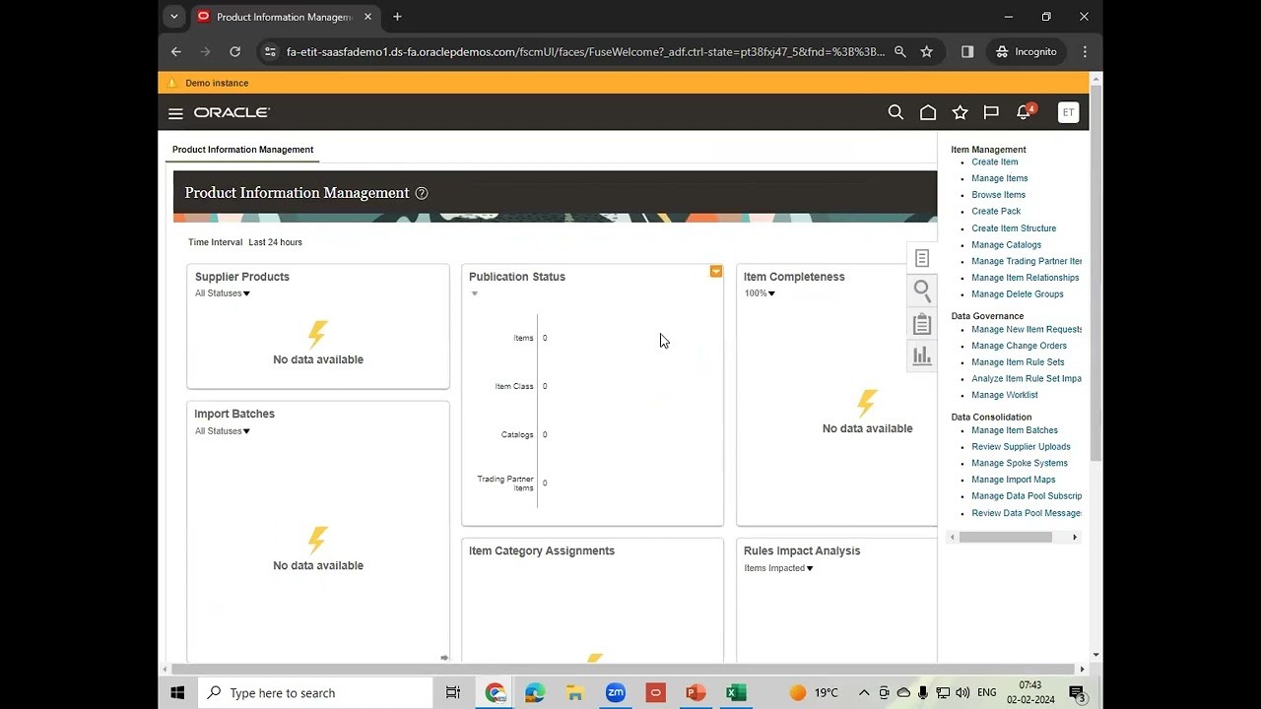Open Chrome three-dot menu
This screenshot has width=1261, height=709.
[1085, 52]
